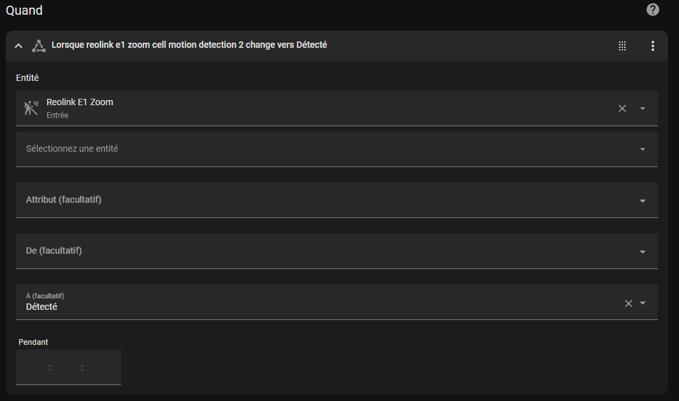Open the help icon beside Quand

(x=652, y=10)
